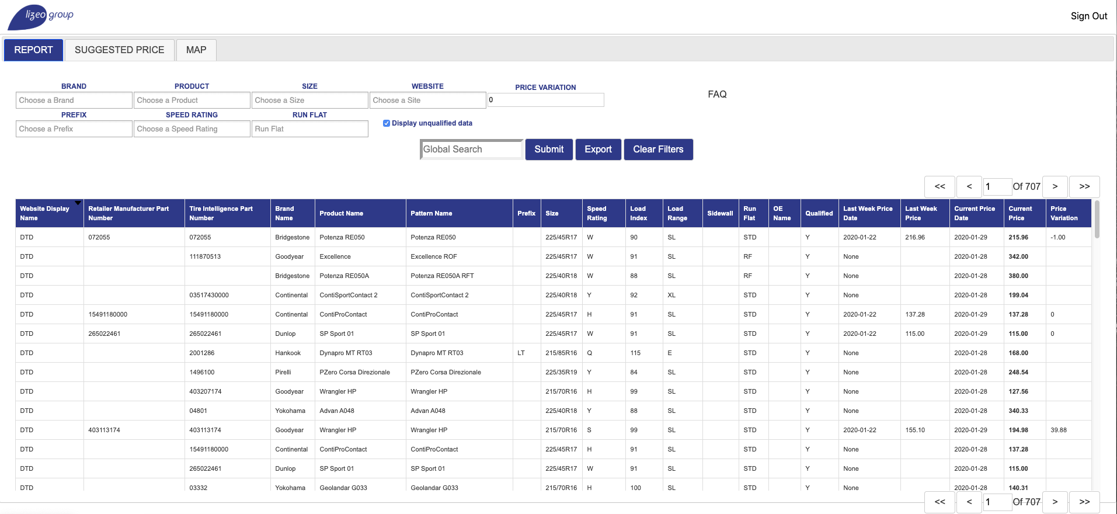Open the Choose a Brand dropdown
1117x514 pixels.
click(74, 100)
